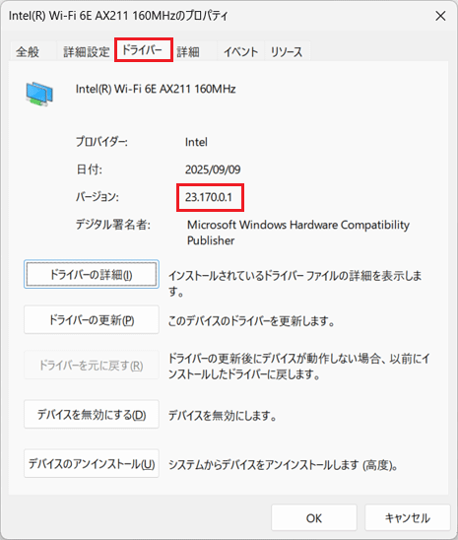The height and width of the screenshot is (540, 458).
Task: Click the network adapter device icon
Action: point(39,94)
